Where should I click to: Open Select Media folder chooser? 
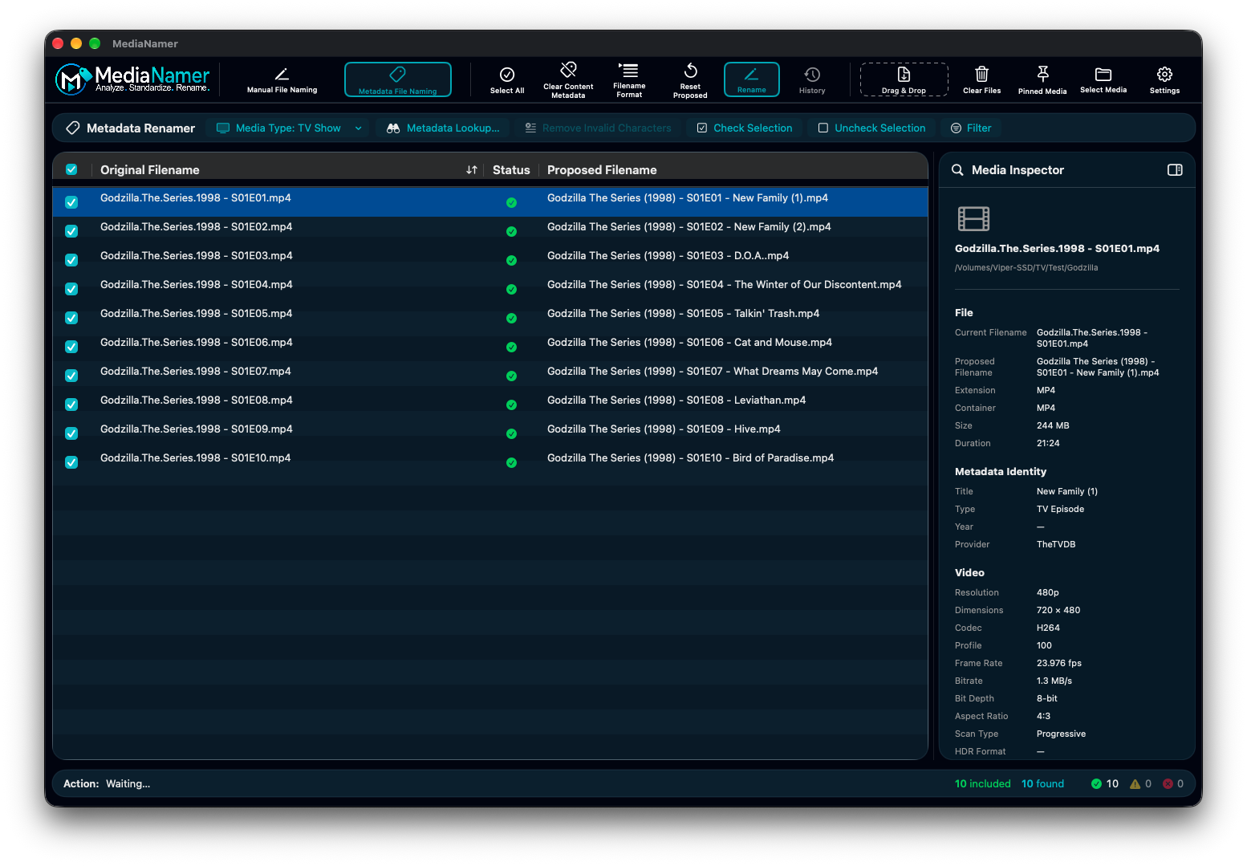pos(1103,79)
